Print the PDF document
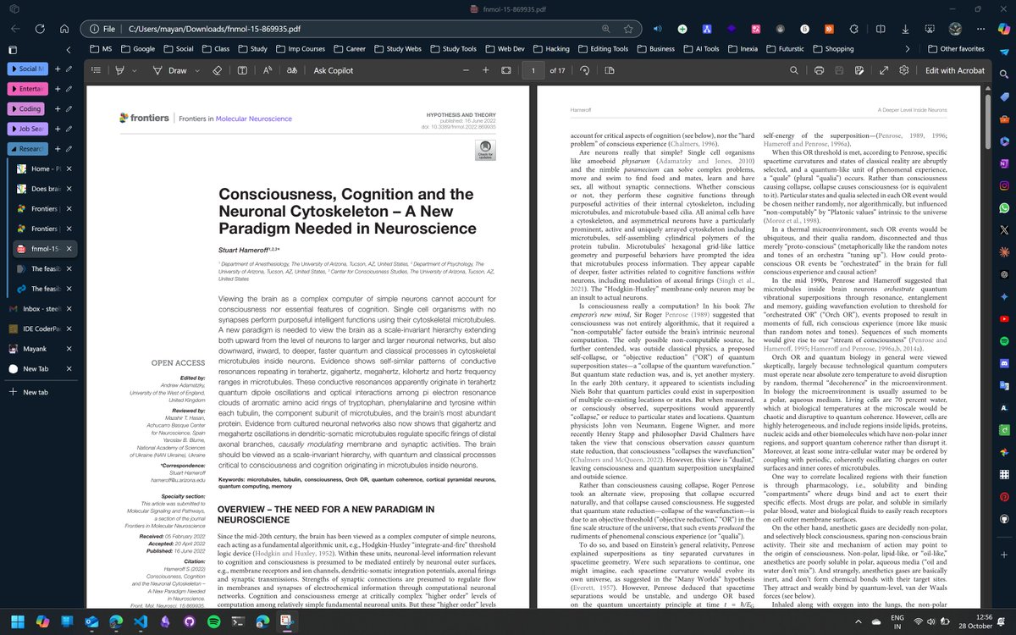 click(818, 70)
